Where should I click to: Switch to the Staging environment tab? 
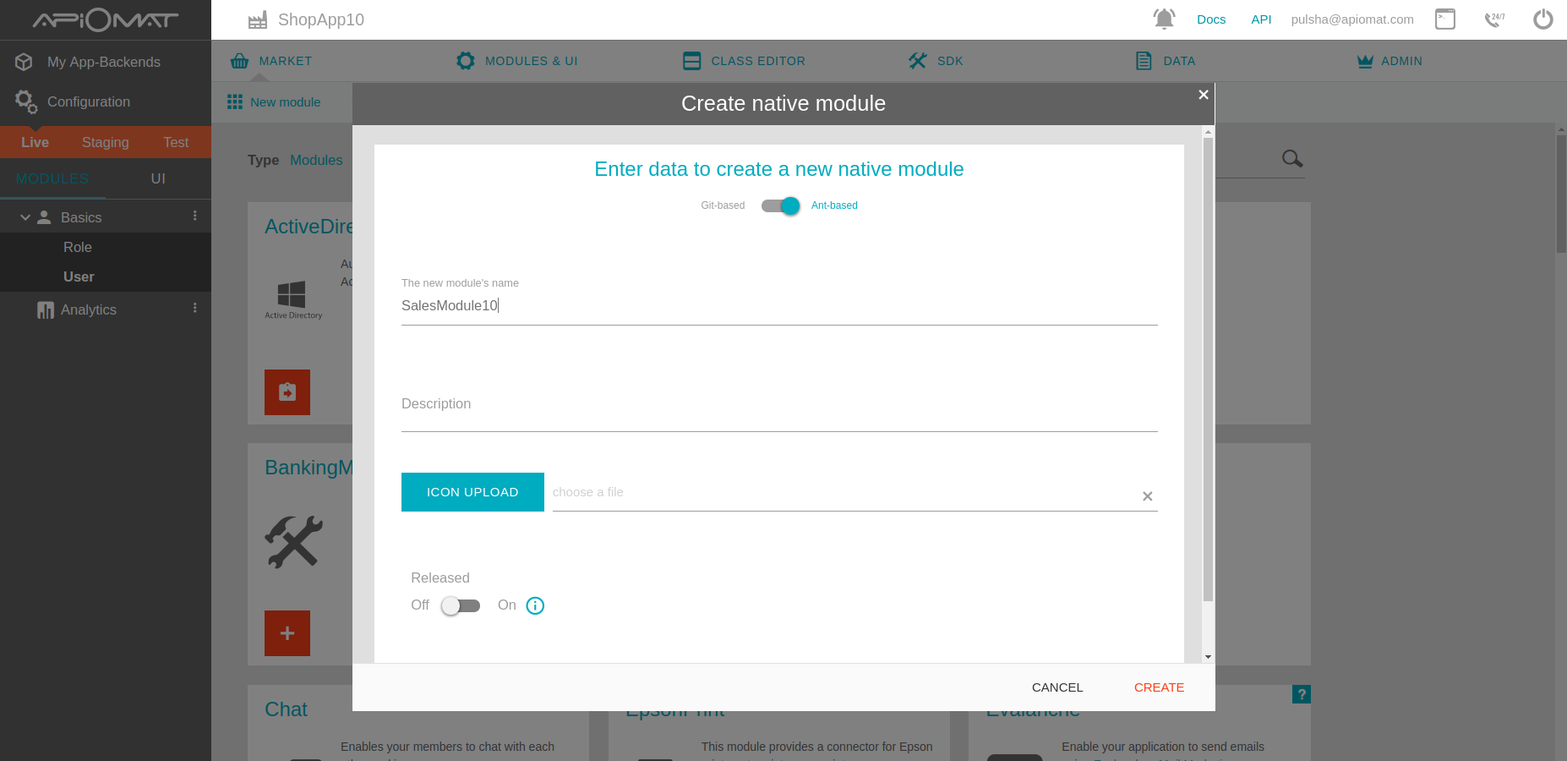[105, 142]
